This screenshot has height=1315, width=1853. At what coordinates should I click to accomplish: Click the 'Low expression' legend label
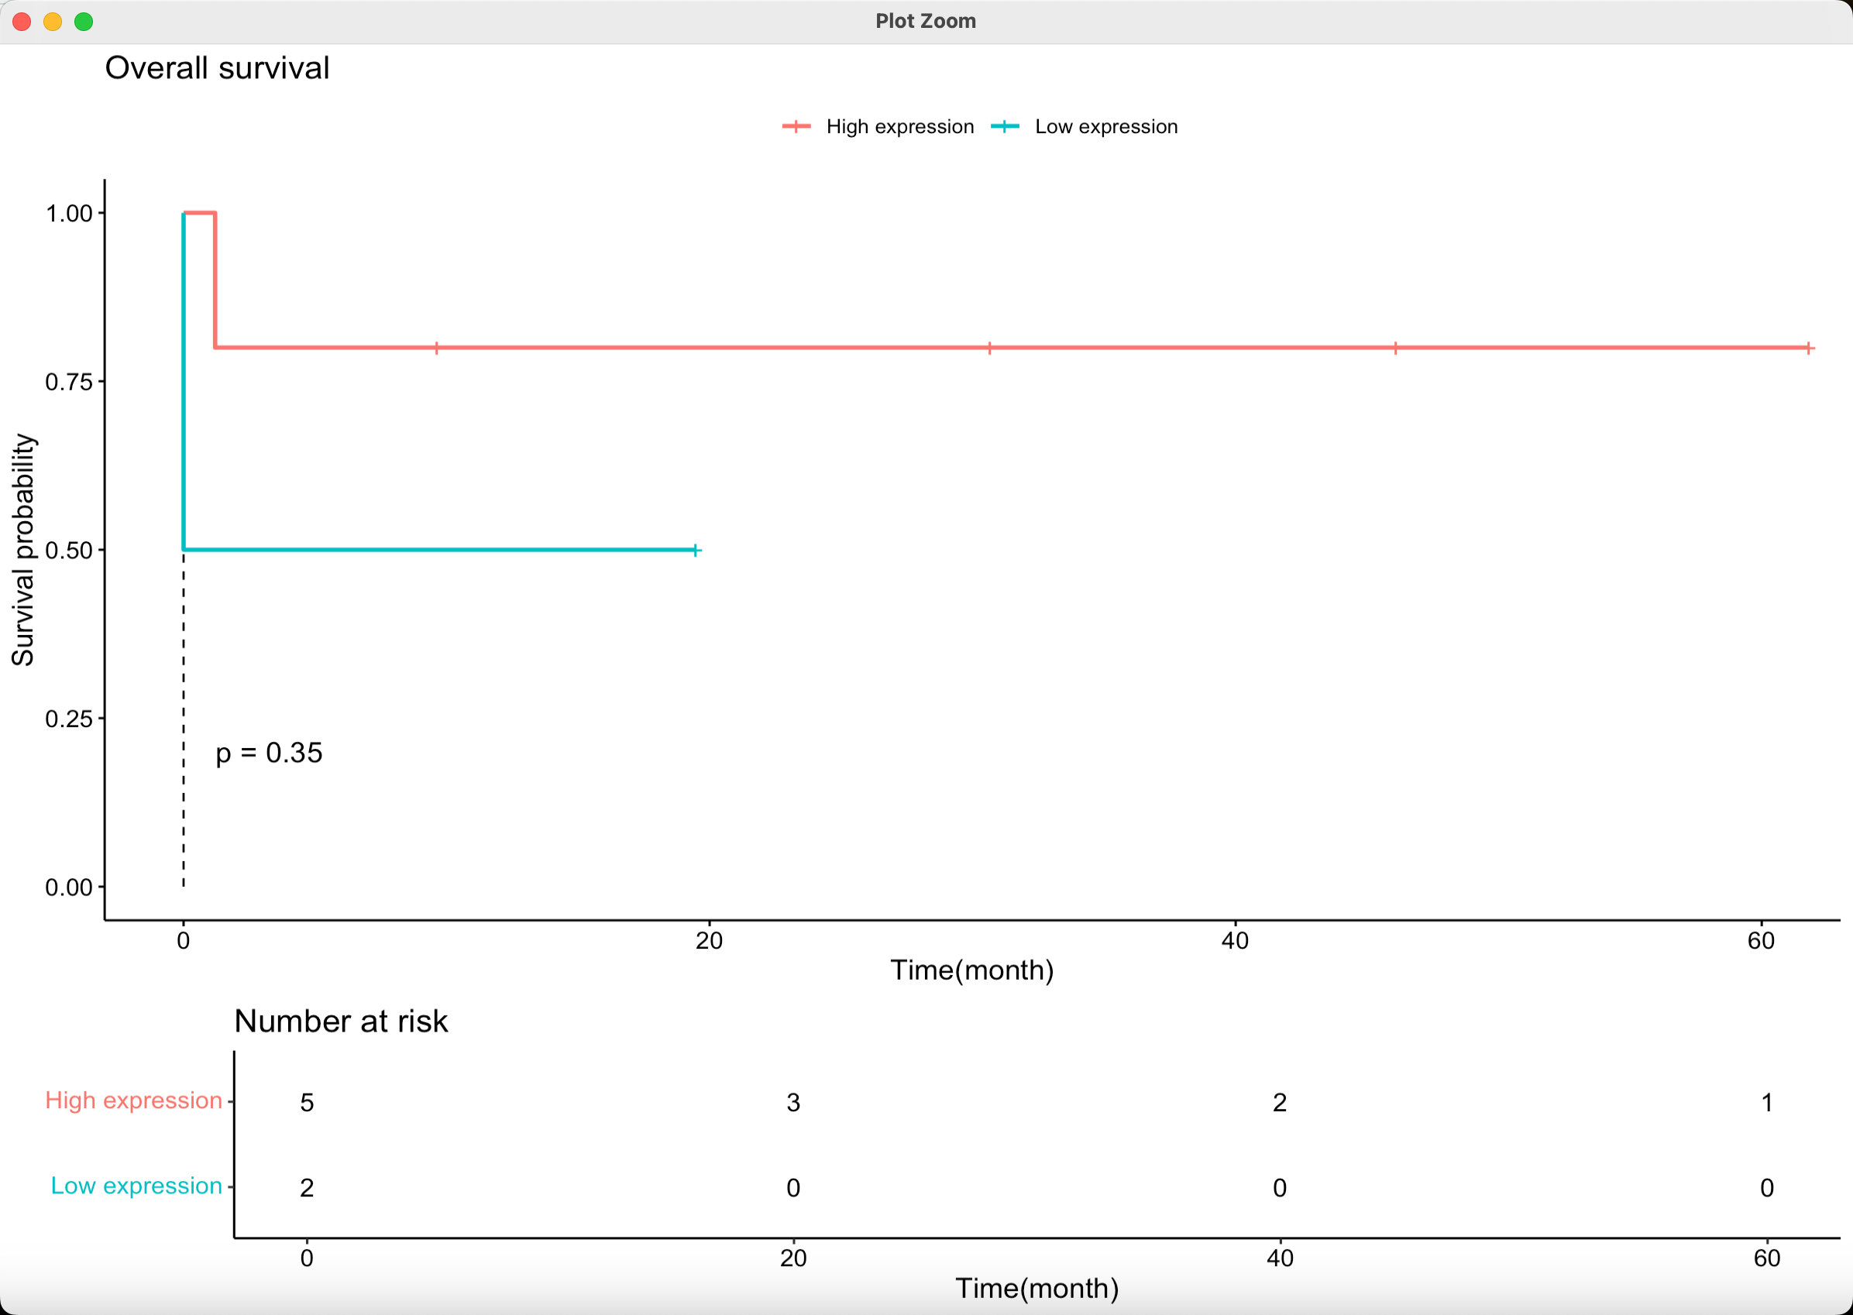[1105, 127]
